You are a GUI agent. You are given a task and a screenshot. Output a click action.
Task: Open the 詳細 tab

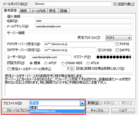click(x=64, y=11)
